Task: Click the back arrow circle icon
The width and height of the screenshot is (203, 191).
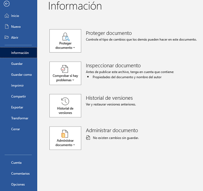Action: pos(7,4)
